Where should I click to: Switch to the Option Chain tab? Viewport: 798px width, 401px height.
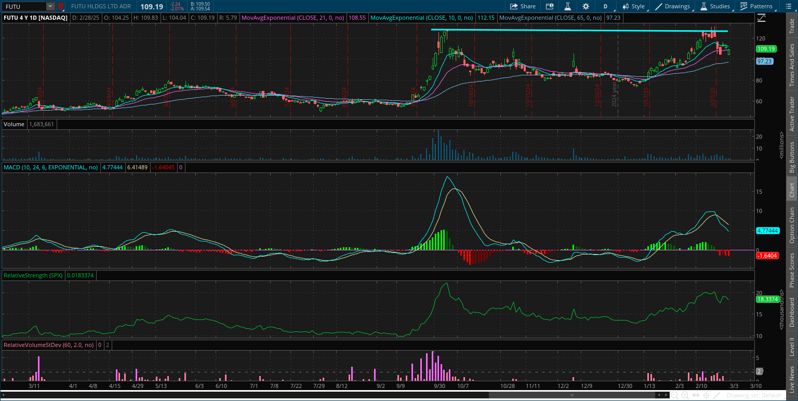click(x=792, y=225)
